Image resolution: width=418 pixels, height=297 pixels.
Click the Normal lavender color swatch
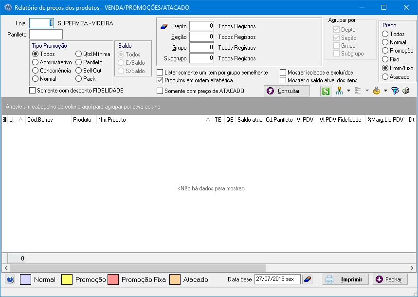(x=26, y=279)
